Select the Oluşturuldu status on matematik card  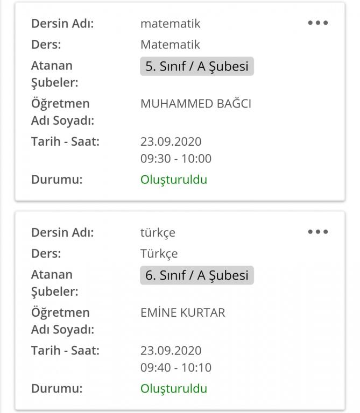click(173, 180)
